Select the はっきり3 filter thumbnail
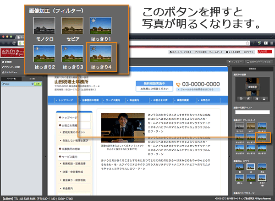Image resolution: width=275 pixels, height=201 pixels. click(x=72, y=57)
